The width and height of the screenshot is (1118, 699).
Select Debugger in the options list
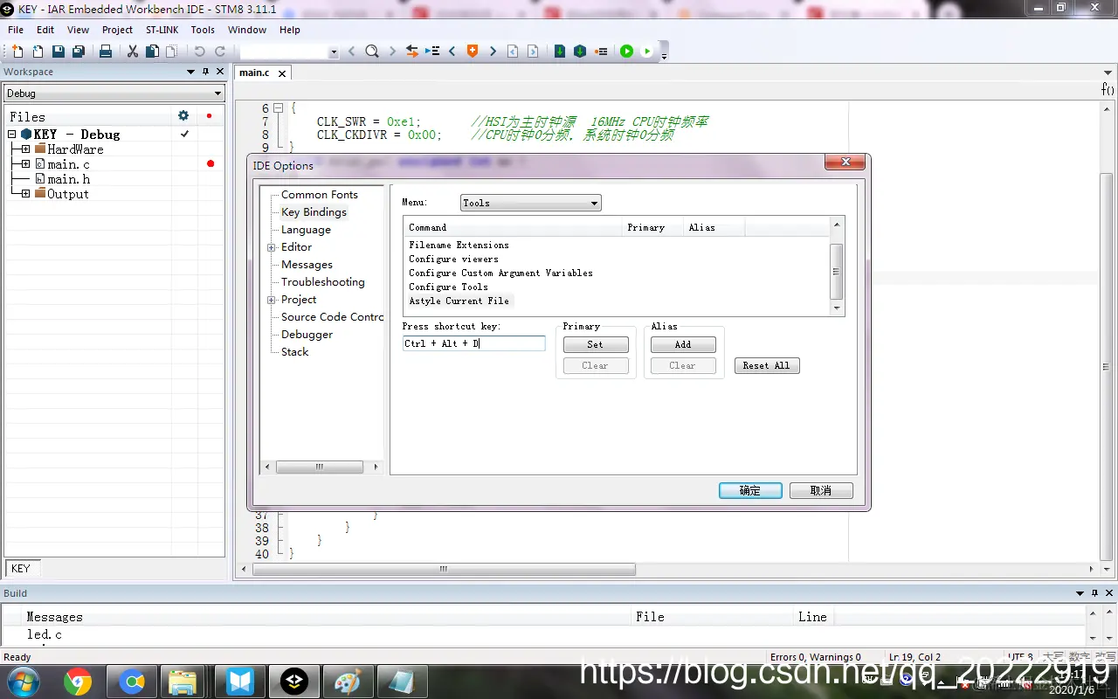coord(307,335)
